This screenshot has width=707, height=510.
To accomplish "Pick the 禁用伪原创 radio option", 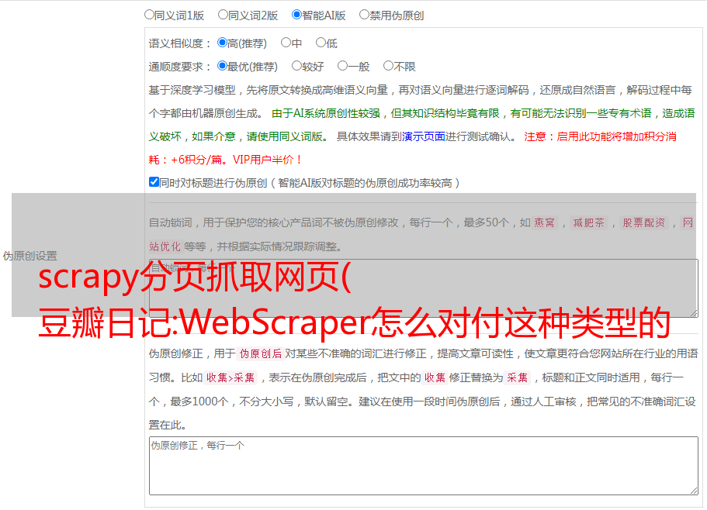I will coord(364,15).
